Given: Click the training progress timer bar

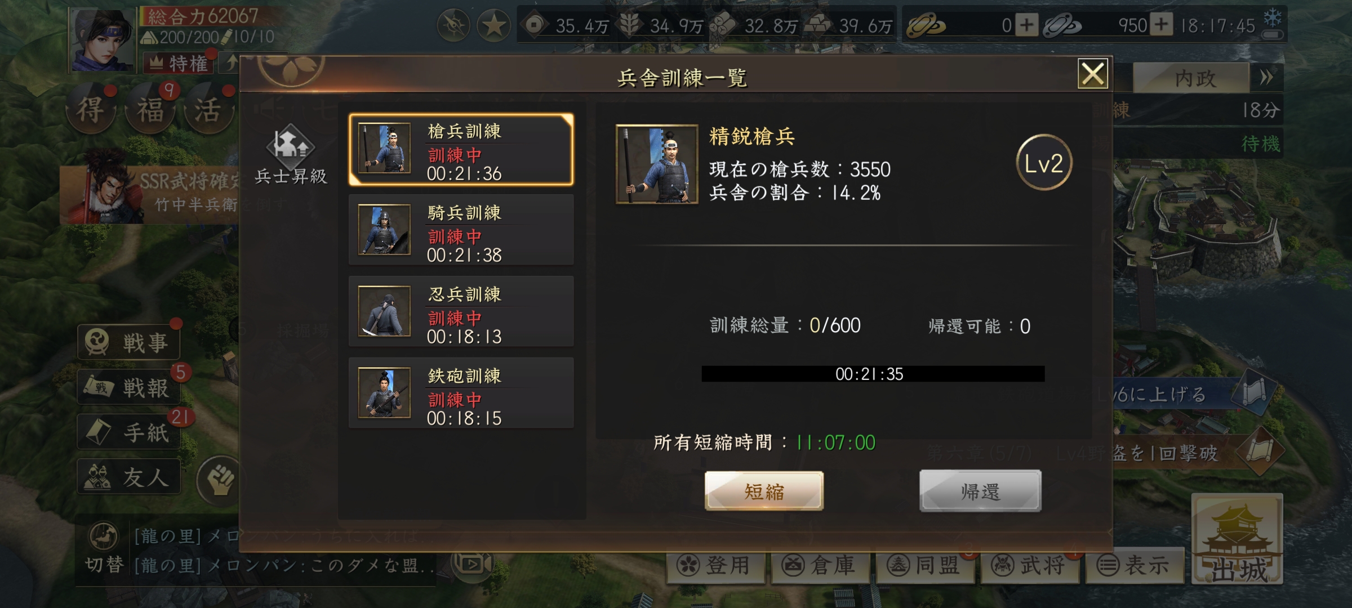Looking at the screenshot, I should [873, 374].
